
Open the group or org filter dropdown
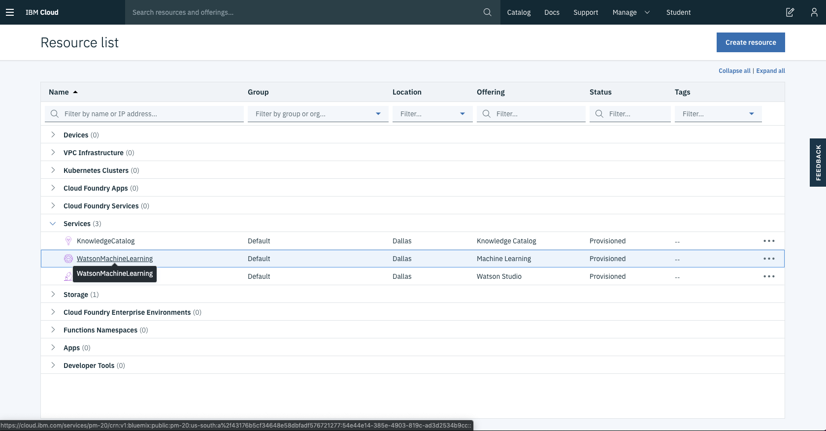(318, 114)
